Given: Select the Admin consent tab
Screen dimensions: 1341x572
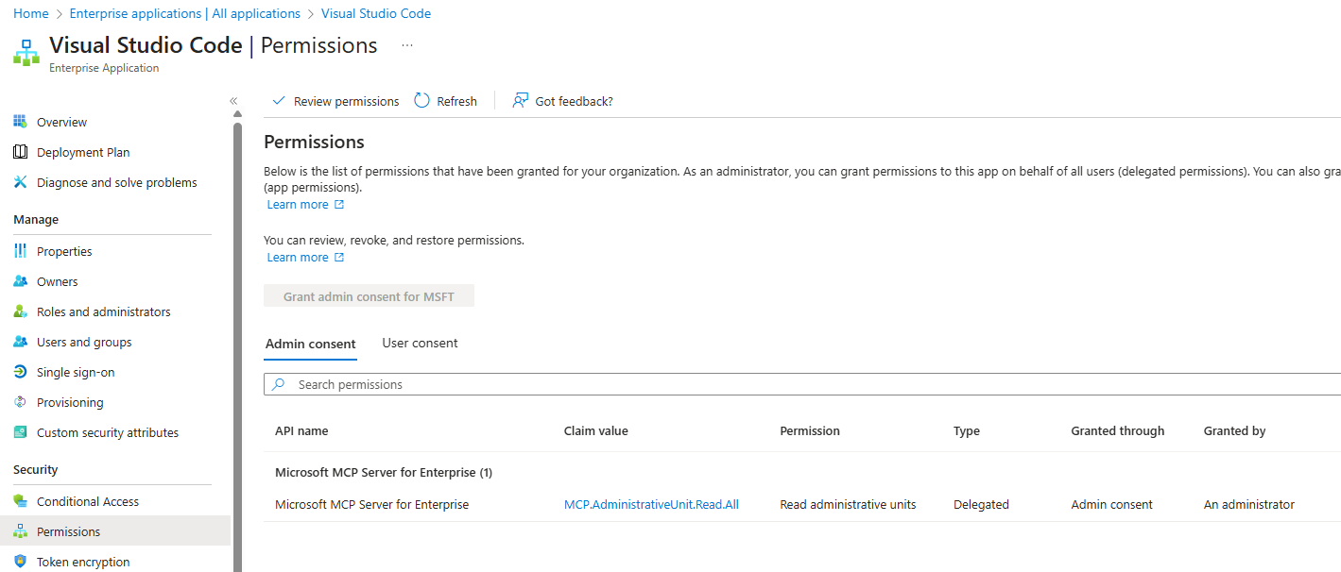Looking at the screenshot, I should (310, 345).
